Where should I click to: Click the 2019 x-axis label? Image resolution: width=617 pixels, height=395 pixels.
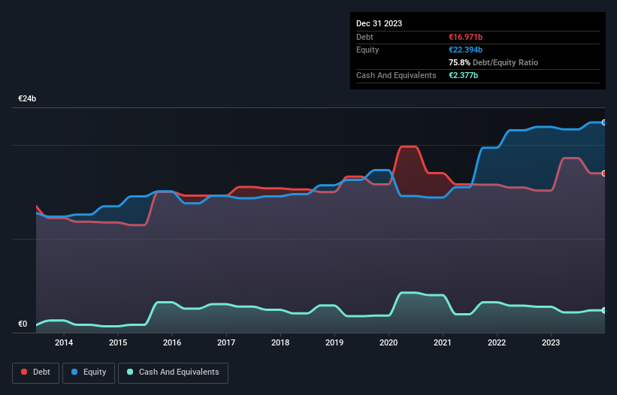click(334, 342)
